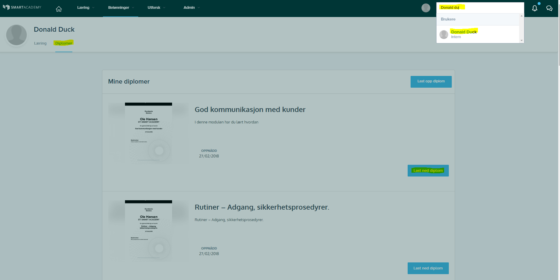Expand the Belønninger dropdown menu
Screen dimensions: 560x280
tap(121, 8)
